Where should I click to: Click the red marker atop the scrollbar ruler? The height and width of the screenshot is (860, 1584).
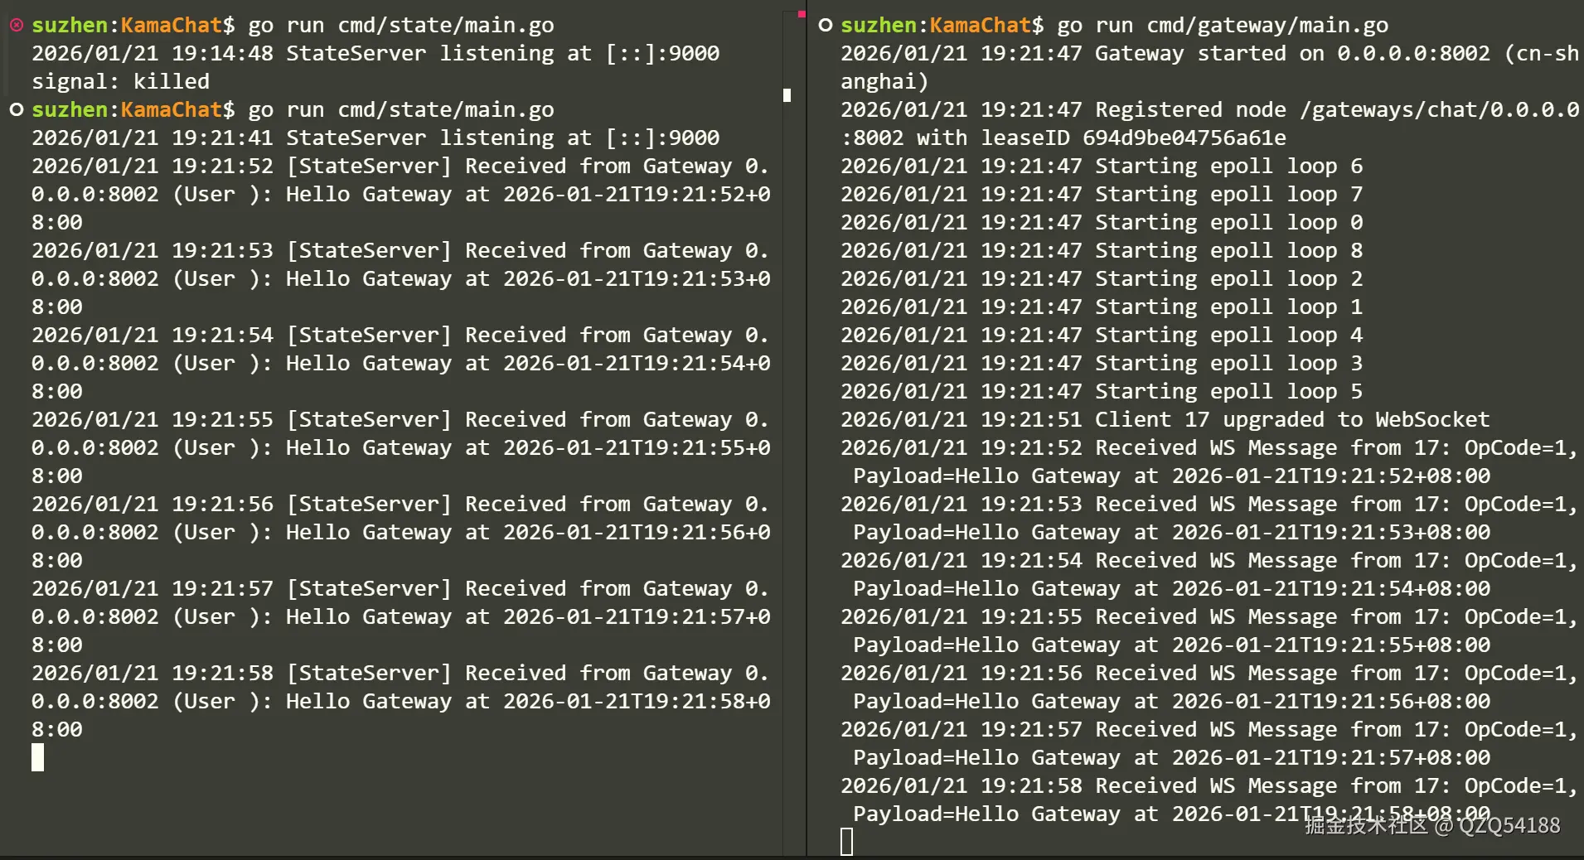(x=801, y=14)
